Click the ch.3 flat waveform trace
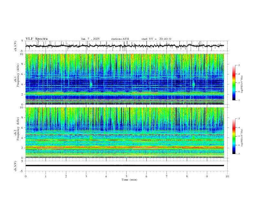This screenshot has width=256, height=198. tap(125, 166)
